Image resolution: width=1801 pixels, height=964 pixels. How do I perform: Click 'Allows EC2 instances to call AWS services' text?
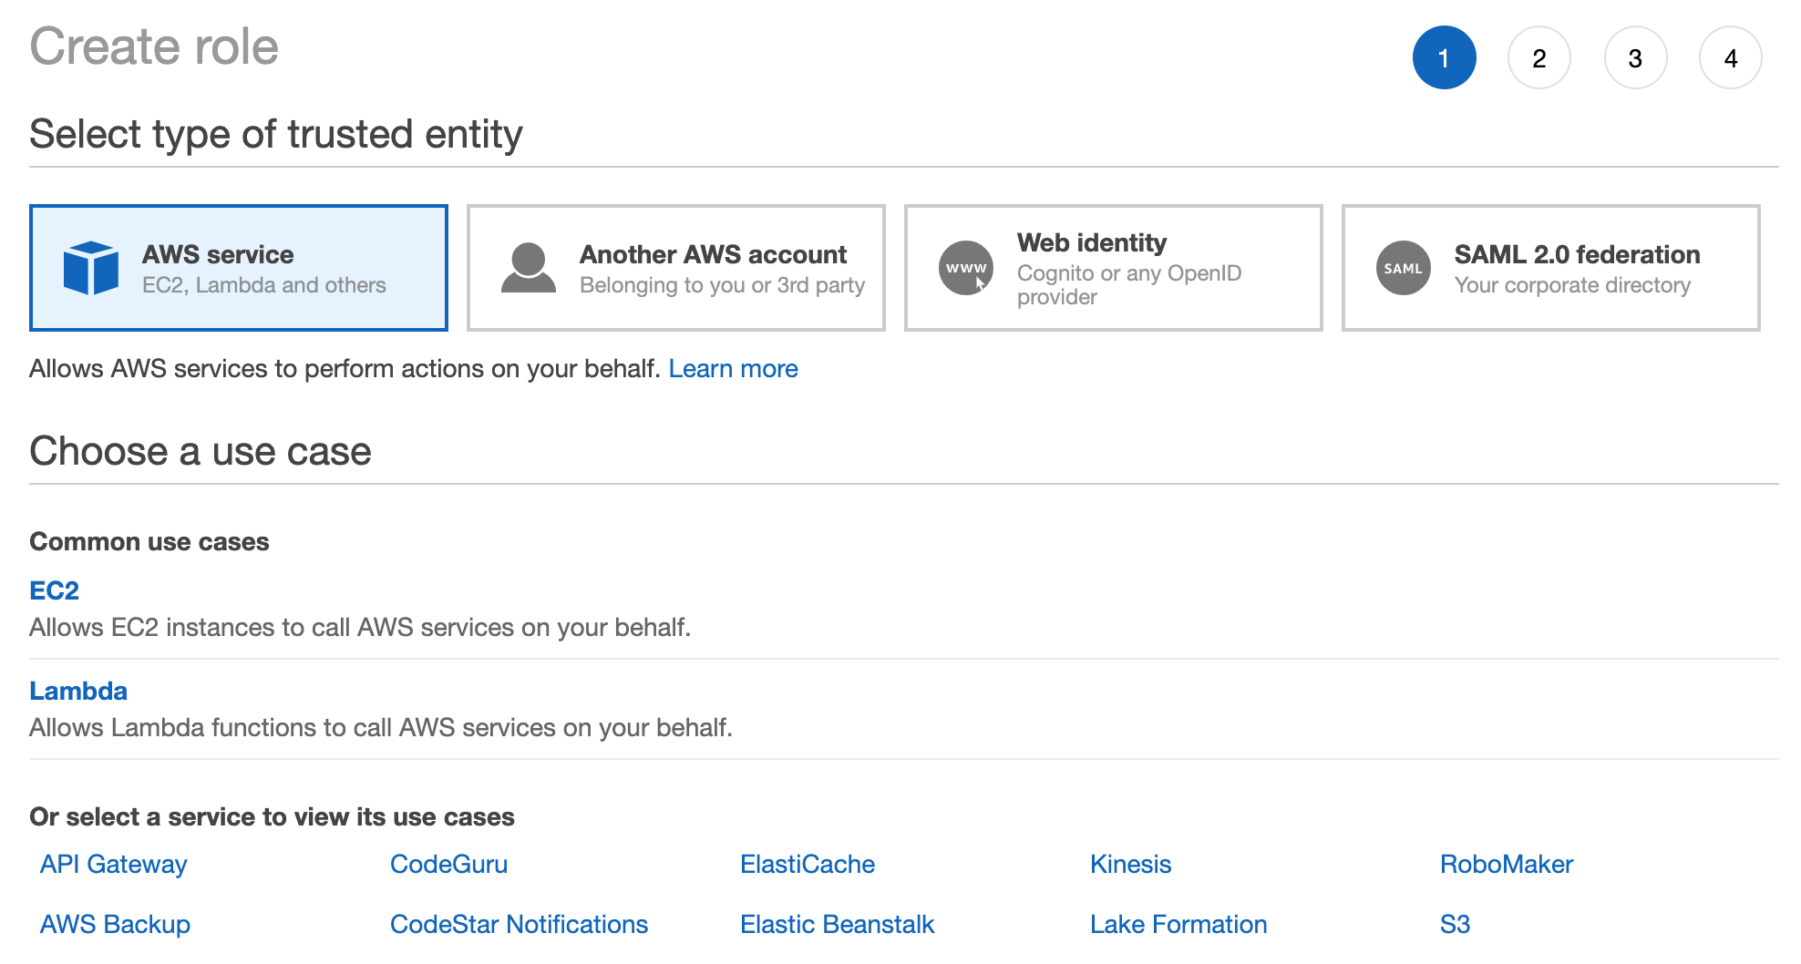[x=360, y=628]
